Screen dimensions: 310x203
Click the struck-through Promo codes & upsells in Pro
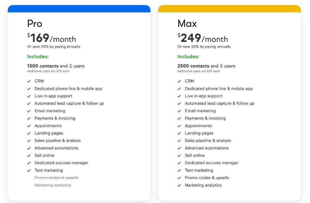coord(56,178)
